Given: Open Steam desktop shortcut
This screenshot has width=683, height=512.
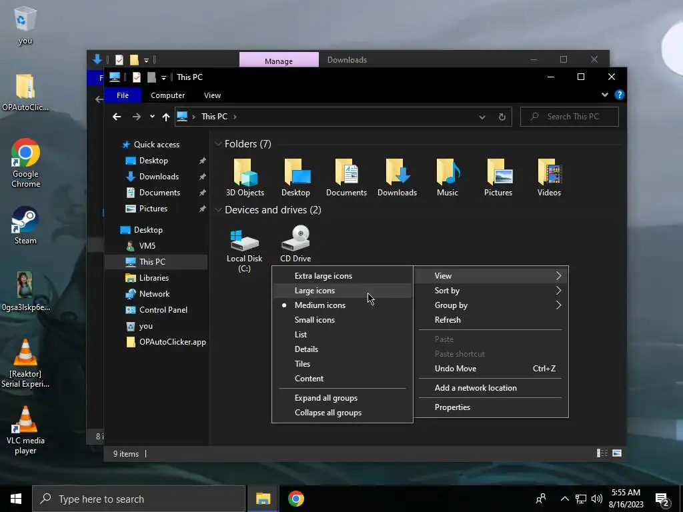Looking at the screenshot, I should [25, 225].
